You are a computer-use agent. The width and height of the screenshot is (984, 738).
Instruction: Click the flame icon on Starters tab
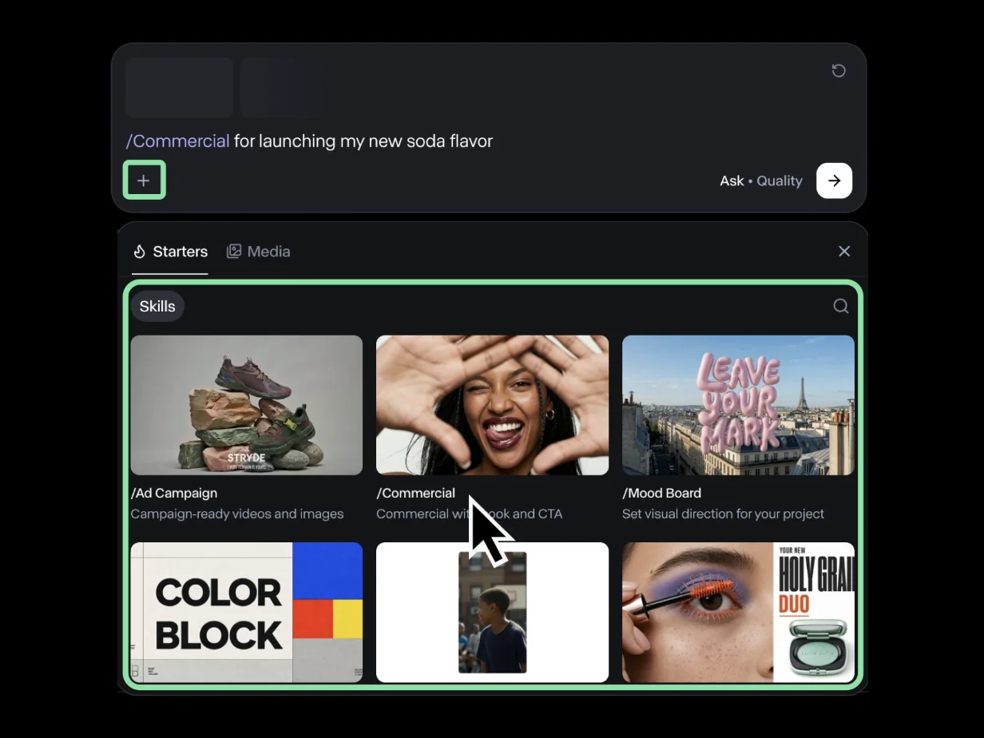(x=140, y=252)
